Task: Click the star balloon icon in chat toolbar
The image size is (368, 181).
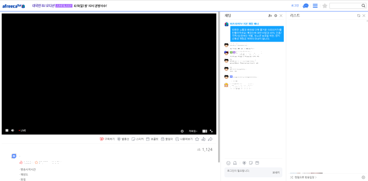Action: (x=244, y=163)
